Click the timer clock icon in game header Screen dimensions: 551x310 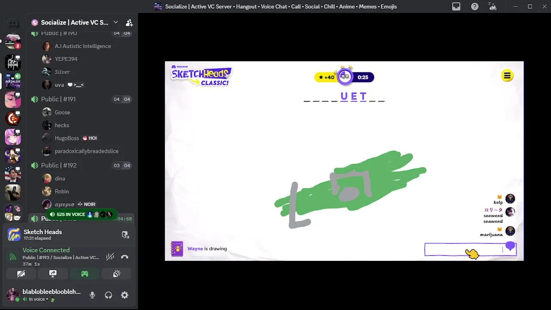(345, 76)
